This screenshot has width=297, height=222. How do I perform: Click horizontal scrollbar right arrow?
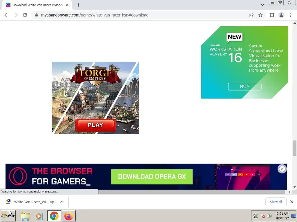290,192
